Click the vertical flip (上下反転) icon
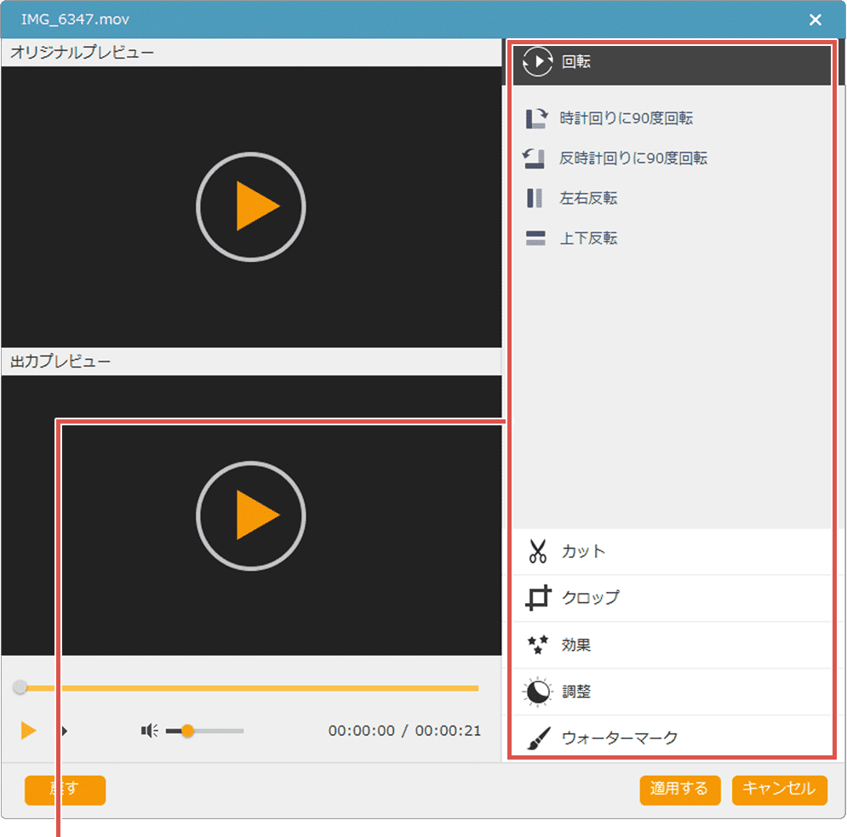Screen dimensions: 847x837 pyautogui.click(x=535, y=238)
